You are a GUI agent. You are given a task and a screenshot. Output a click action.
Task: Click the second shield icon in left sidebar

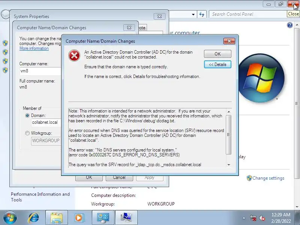click(5, 52)
